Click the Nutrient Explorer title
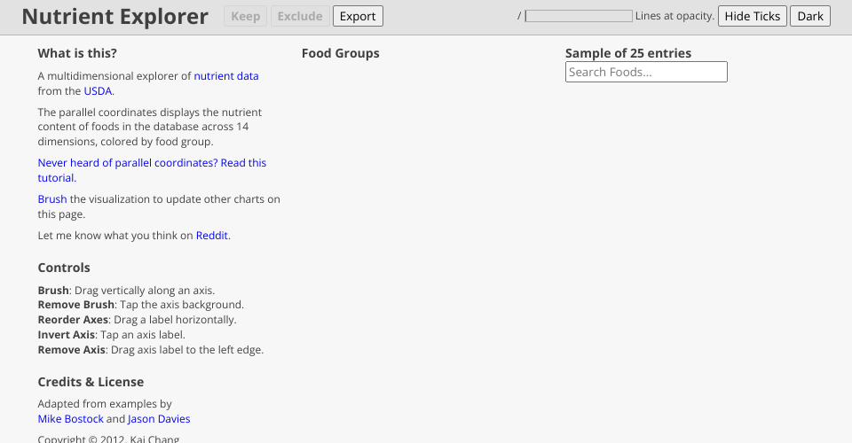The image size is (852, 443). click(114, 17)
